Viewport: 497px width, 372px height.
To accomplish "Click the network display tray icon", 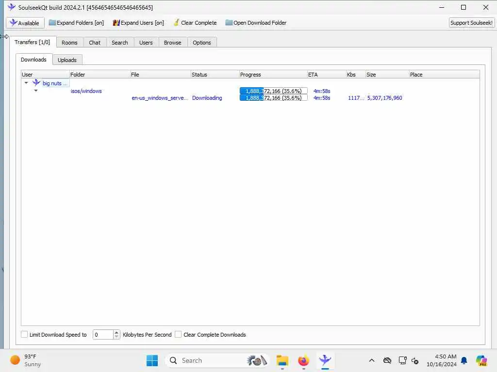I will (x=402, y=360).
